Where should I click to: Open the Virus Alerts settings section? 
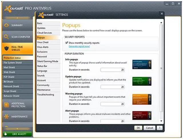point(48,47)
